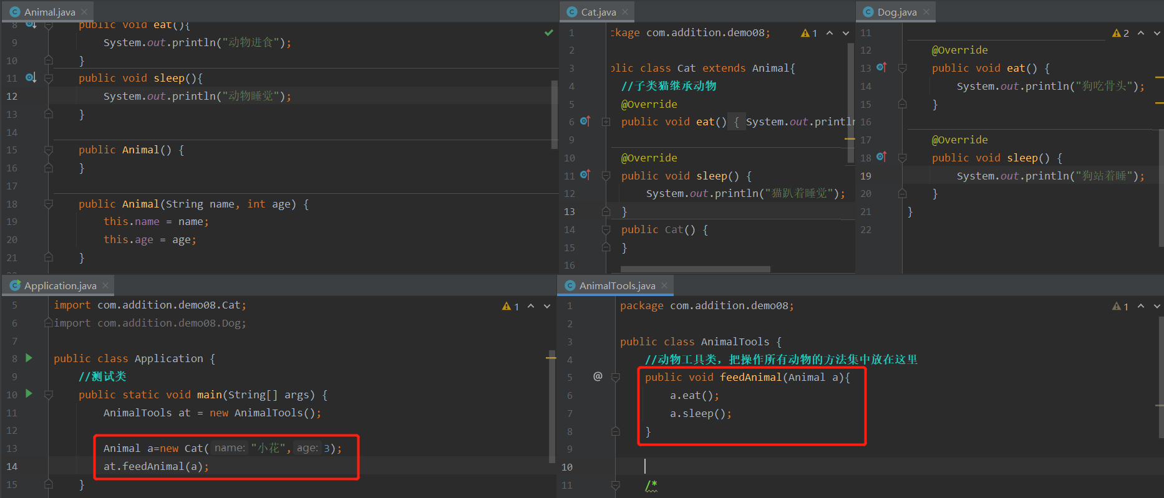Image resolution: width=1164 pixels, height=498 pixels.
Task: Collapse sleep() method fold in Cat.java
Action: coord(606,176)
